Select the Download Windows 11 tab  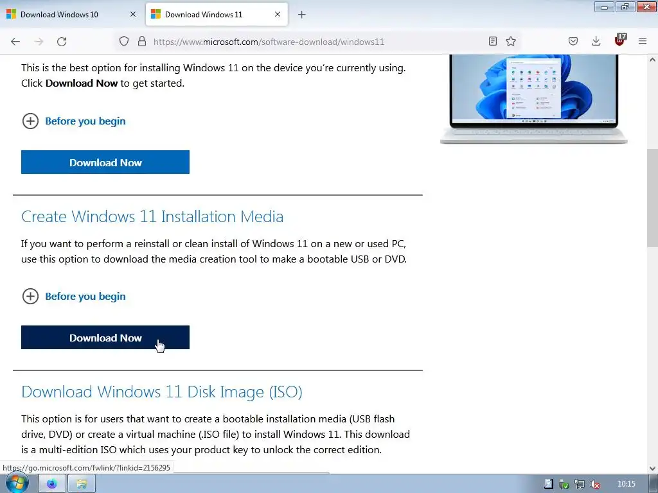pyautogui.click(x=217, y=14)
